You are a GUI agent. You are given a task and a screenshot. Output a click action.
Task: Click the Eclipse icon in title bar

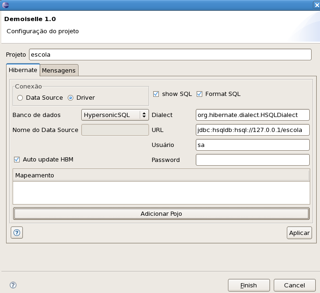pyautogui.click(x=5, y=5)
